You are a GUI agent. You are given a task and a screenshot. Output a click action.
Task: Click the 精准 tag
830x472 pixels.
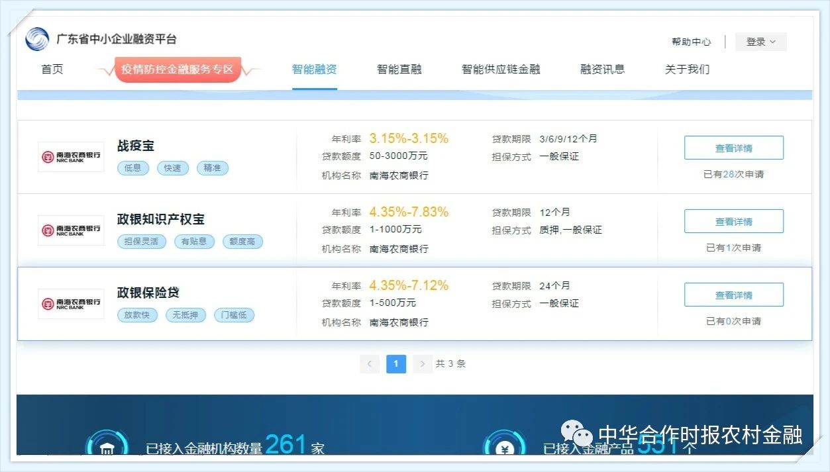213,168
